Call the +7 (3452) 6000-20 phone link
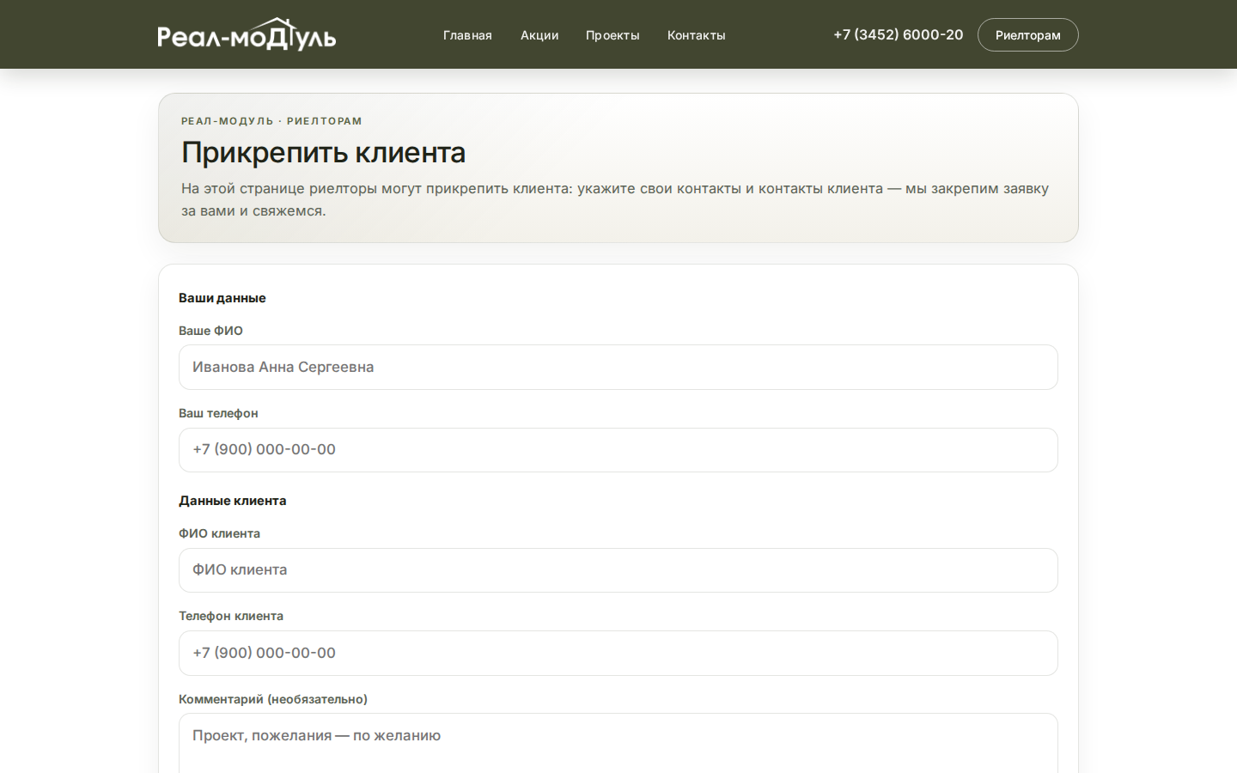 click(899, 34)
